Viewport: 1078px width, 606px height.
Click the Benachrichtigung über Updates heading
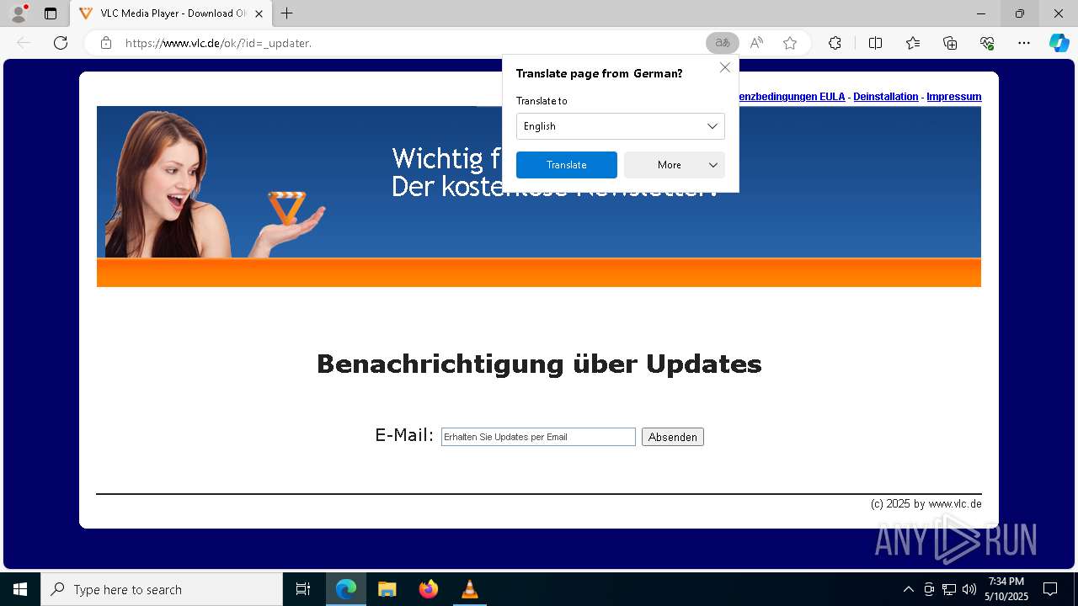click(x=539, y=364)
